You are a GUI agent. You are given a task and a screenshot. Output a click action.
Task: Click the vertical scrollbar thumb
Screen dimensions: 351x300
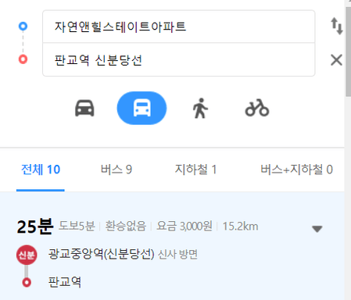point(348,52)
